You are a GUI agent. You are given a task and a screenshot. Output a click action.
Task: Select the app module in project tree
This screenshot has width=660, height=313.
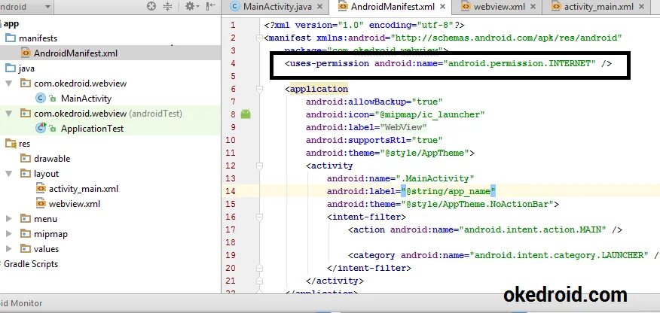(x=11, y=24)
